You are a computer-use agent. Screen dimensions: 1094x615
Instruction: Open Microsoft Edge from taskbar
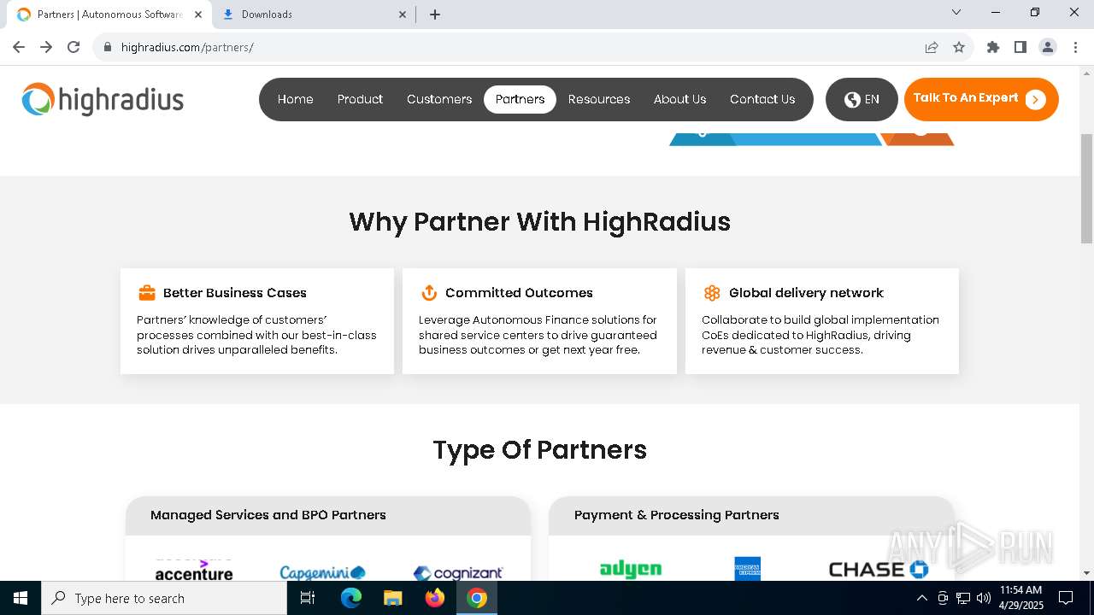351,598
